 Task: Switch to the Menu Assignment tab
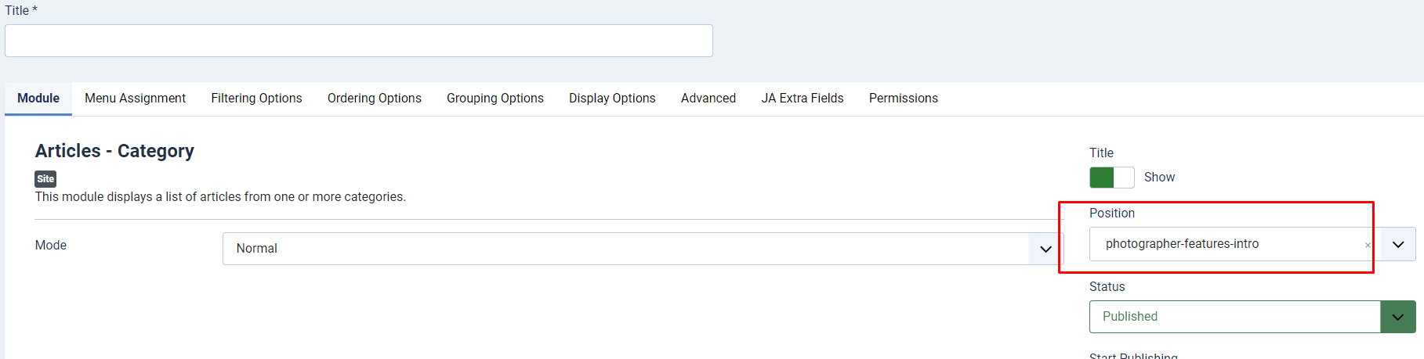click(135, 99)
